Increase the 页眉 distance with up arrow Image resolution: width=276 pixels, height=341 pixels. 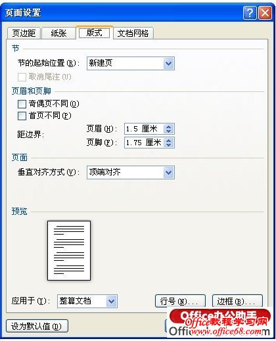click(x=168, y=127)
